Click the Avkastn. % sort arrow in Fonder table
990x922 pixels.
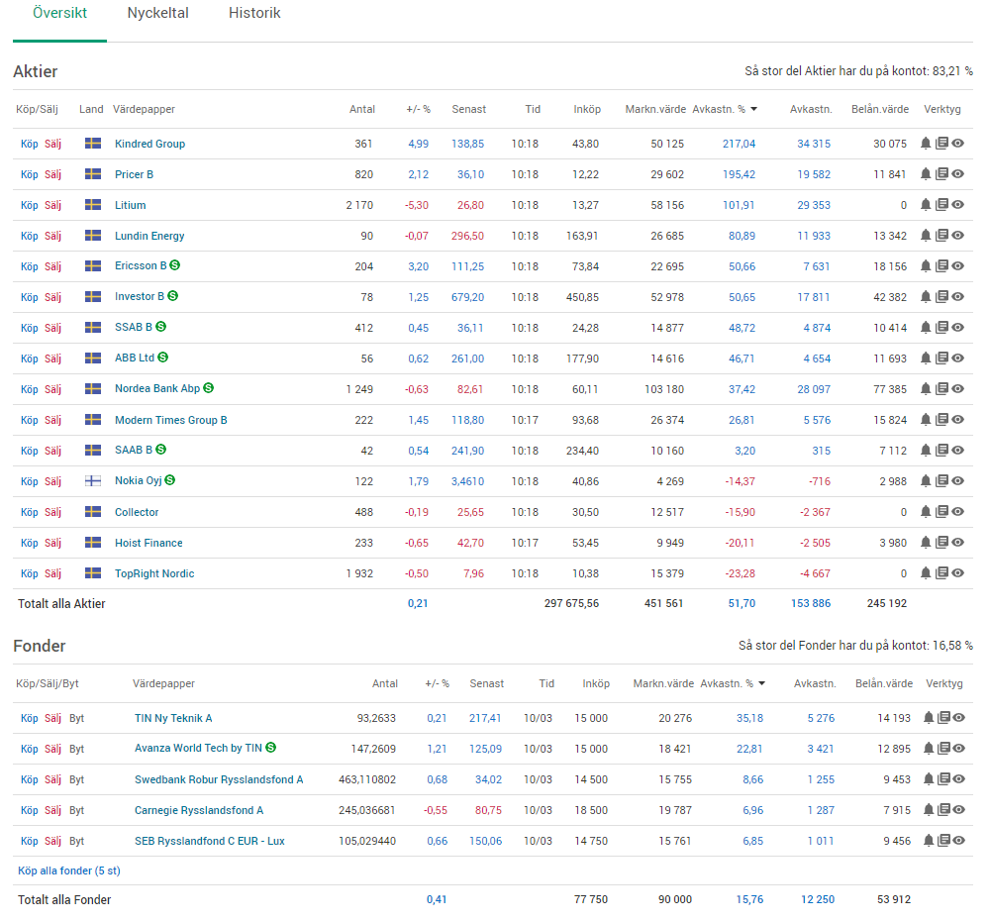(762, 683)
